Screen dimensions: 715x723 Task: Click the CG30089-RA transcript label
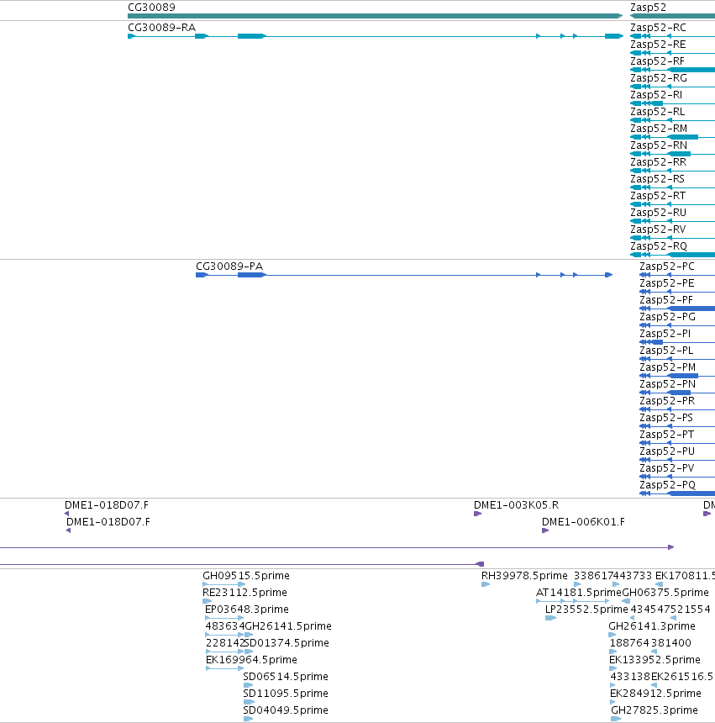161,28
